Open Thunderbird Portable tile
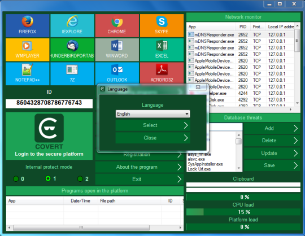Screen dimensions: 305x236 coord(72,50)
